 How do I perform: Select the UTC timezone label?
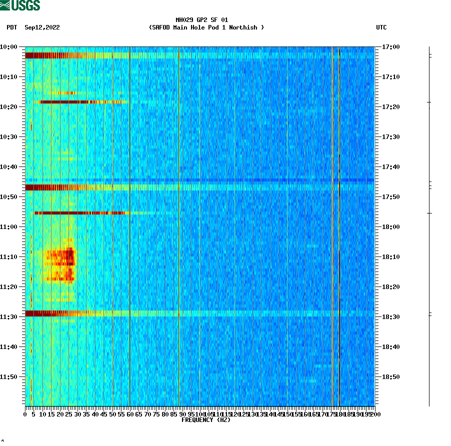click(382, 28)
